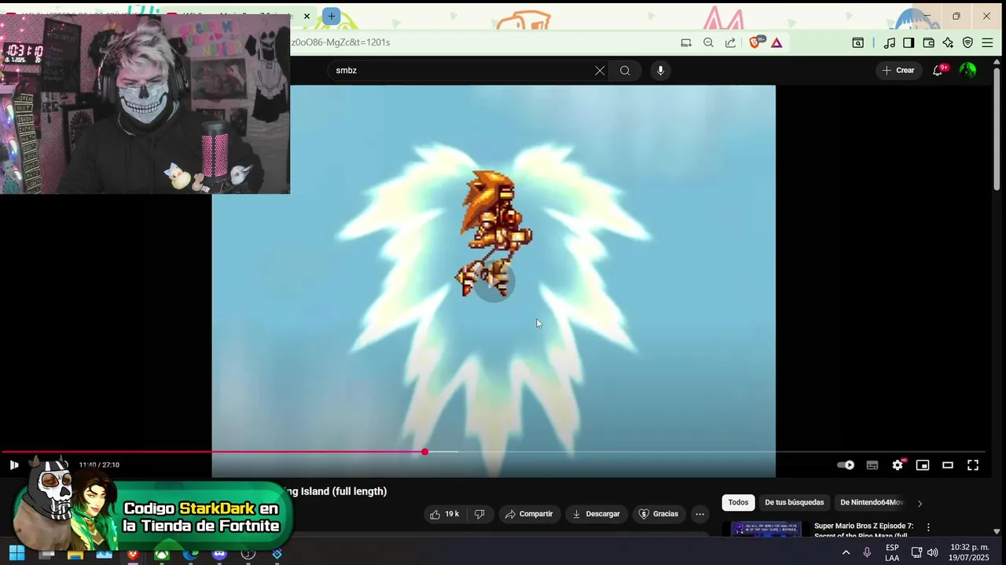The height and width of the screenshot is (565, 1006).
Task: Close the current browser tab
Action: (x=307, y=16)
